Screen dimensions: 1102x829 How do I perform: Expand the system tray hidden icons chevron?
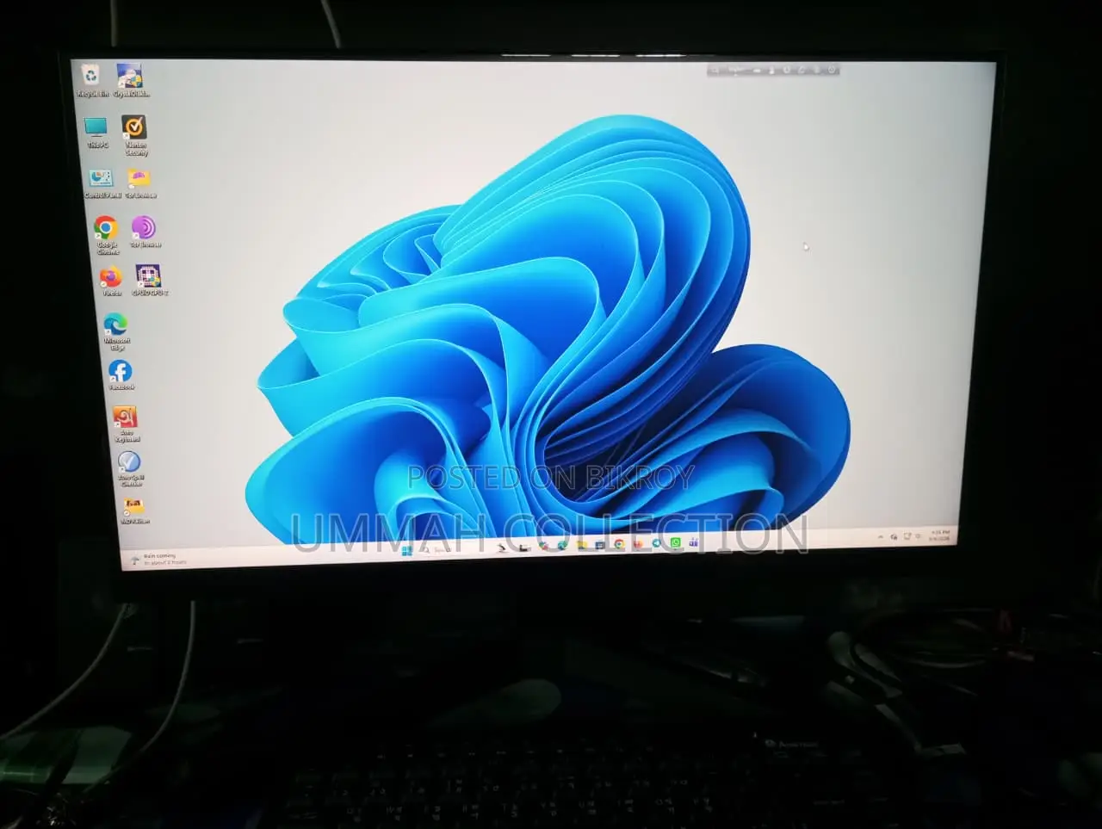[x=880, y=537]
